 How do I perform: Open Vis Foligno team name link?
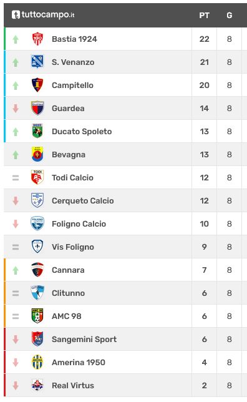(73, 247)
